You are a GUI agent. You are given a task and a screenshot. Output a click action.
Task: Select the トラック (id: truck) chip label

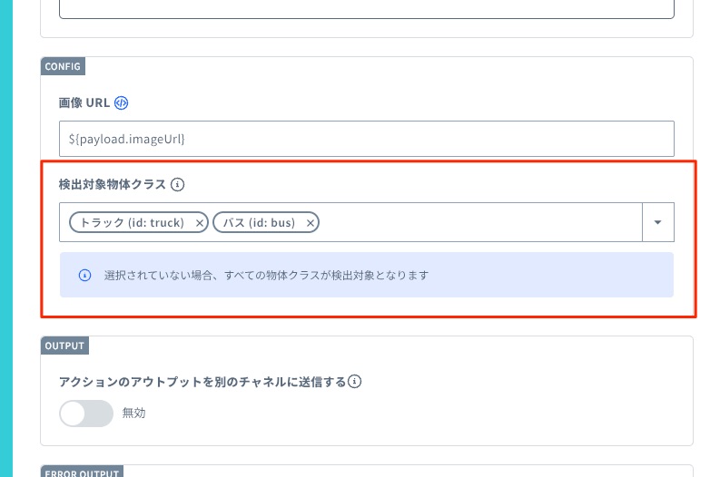tap(132, 223)
